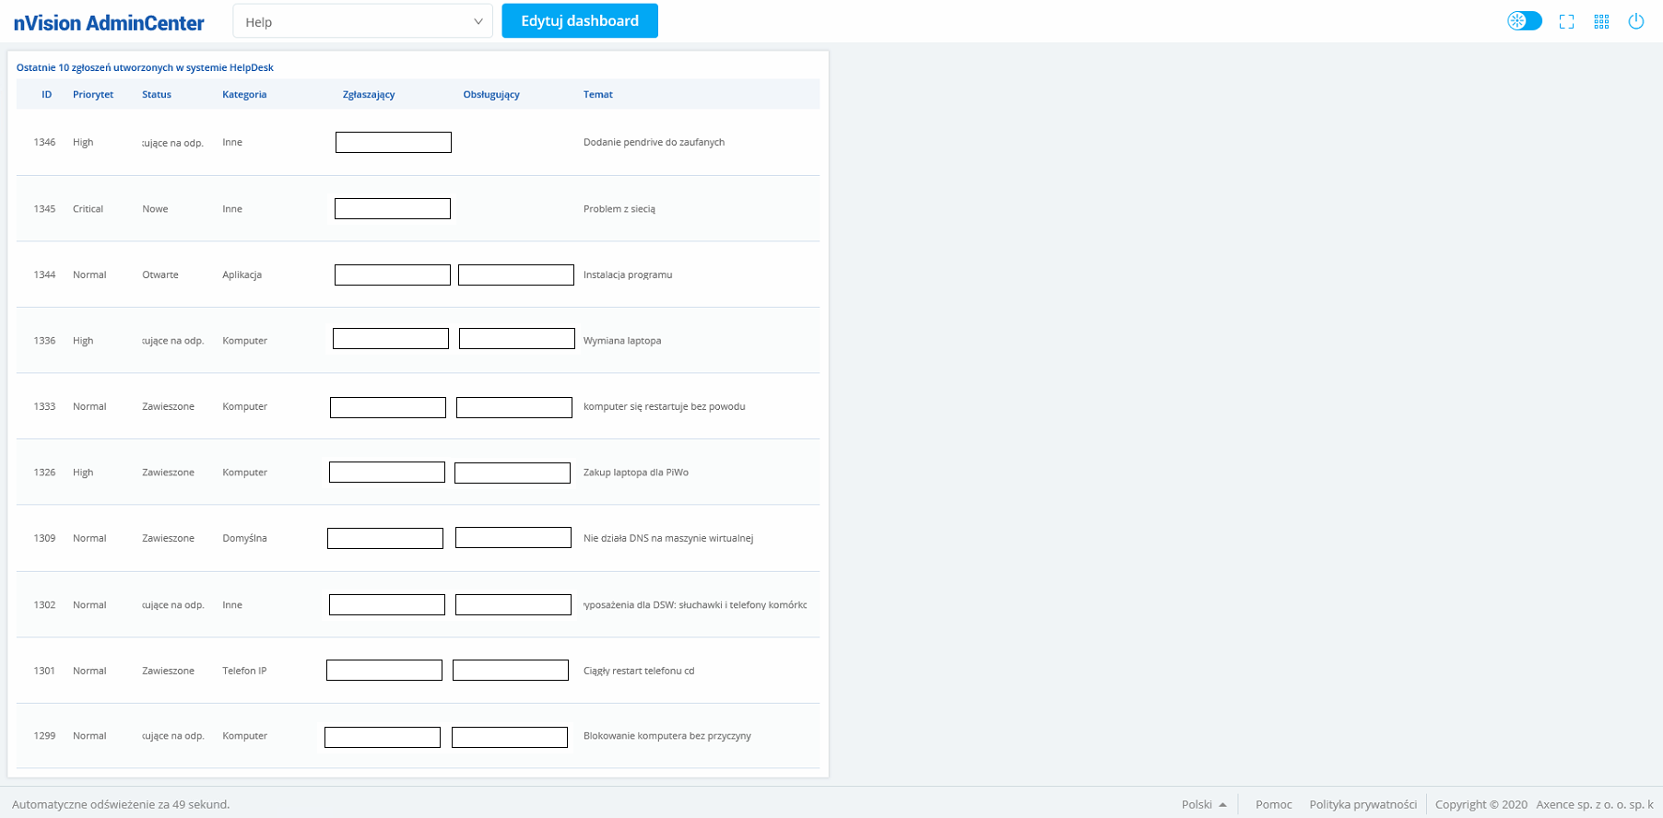The height and width of the screenshot is (818, 1663).
Task: Sort by the Zgłaszający column header
Action: [369, 95]
